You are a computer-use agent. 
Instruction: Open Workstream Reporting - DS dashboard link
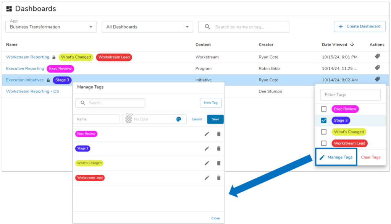[32, 91]
